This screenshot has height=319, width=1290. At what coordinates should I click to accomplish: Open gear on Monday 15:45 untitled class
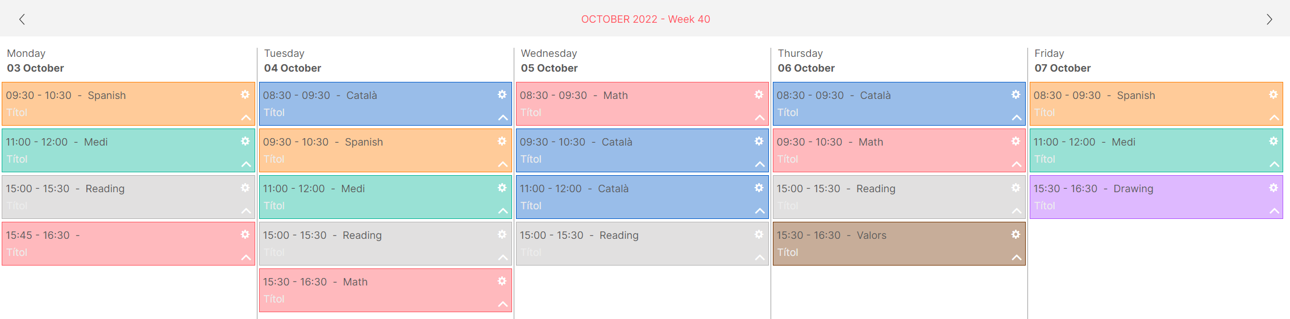click(245, 234)
